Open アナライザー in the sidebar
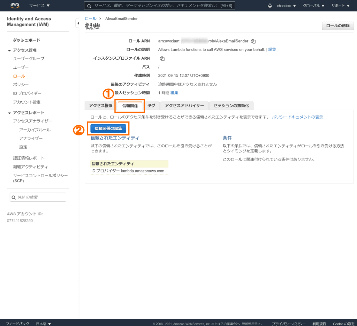 click(x=31, y=138)
